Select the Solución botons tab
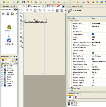 pos(6,9)
